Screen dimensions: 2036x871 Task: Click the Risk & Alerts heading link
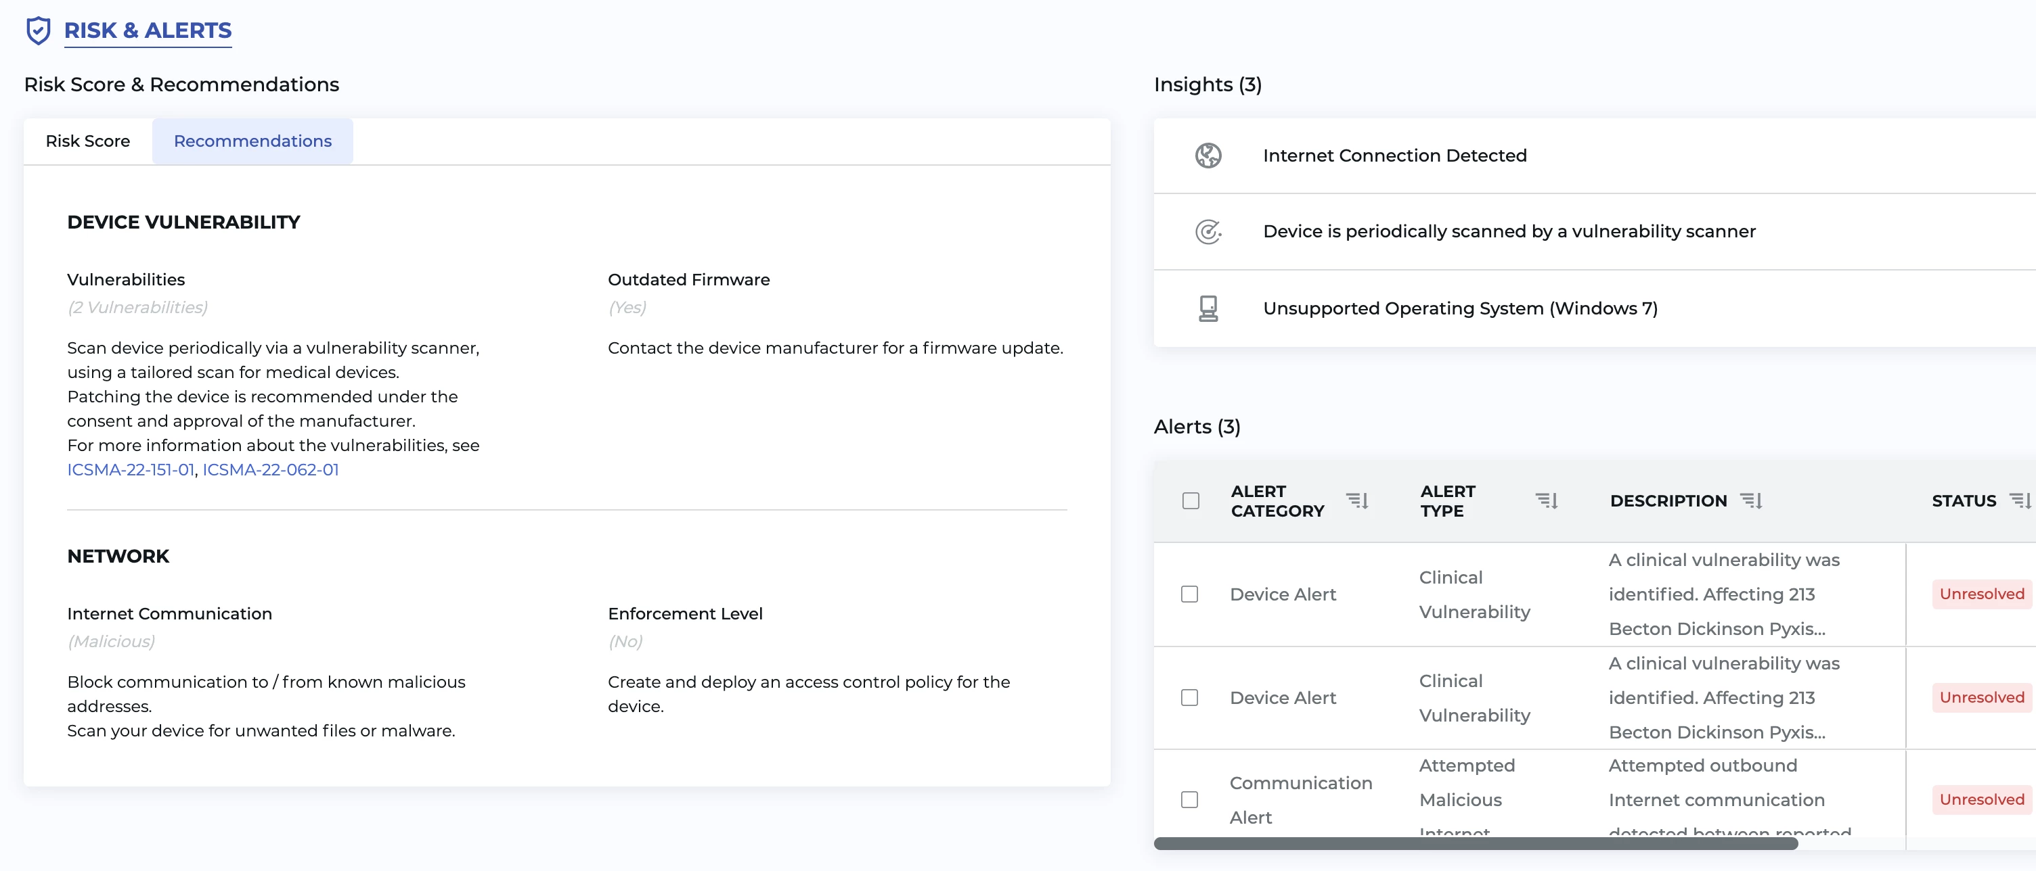(x=148, y=31)
